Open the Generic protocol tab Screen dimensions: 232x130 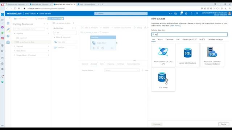pos(189,39)
